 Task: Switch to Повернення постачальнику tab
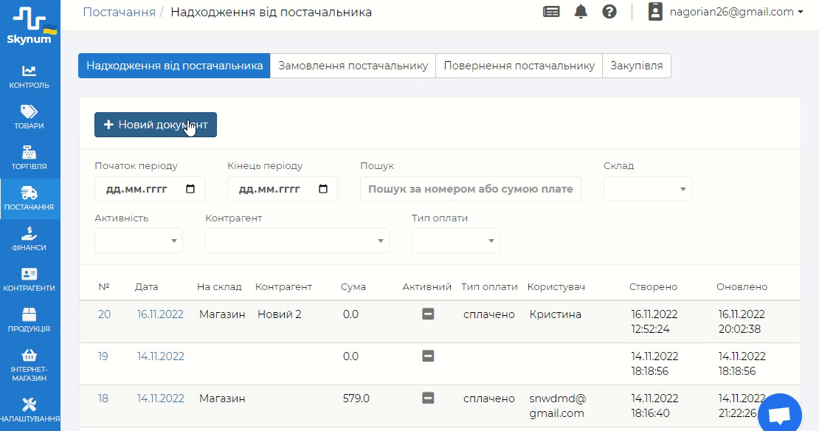[519, 66]
